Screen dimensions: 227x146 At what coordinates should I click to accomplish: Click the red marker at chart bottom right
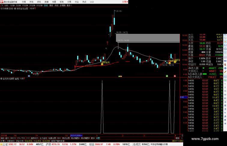click(x=175, y=76)
